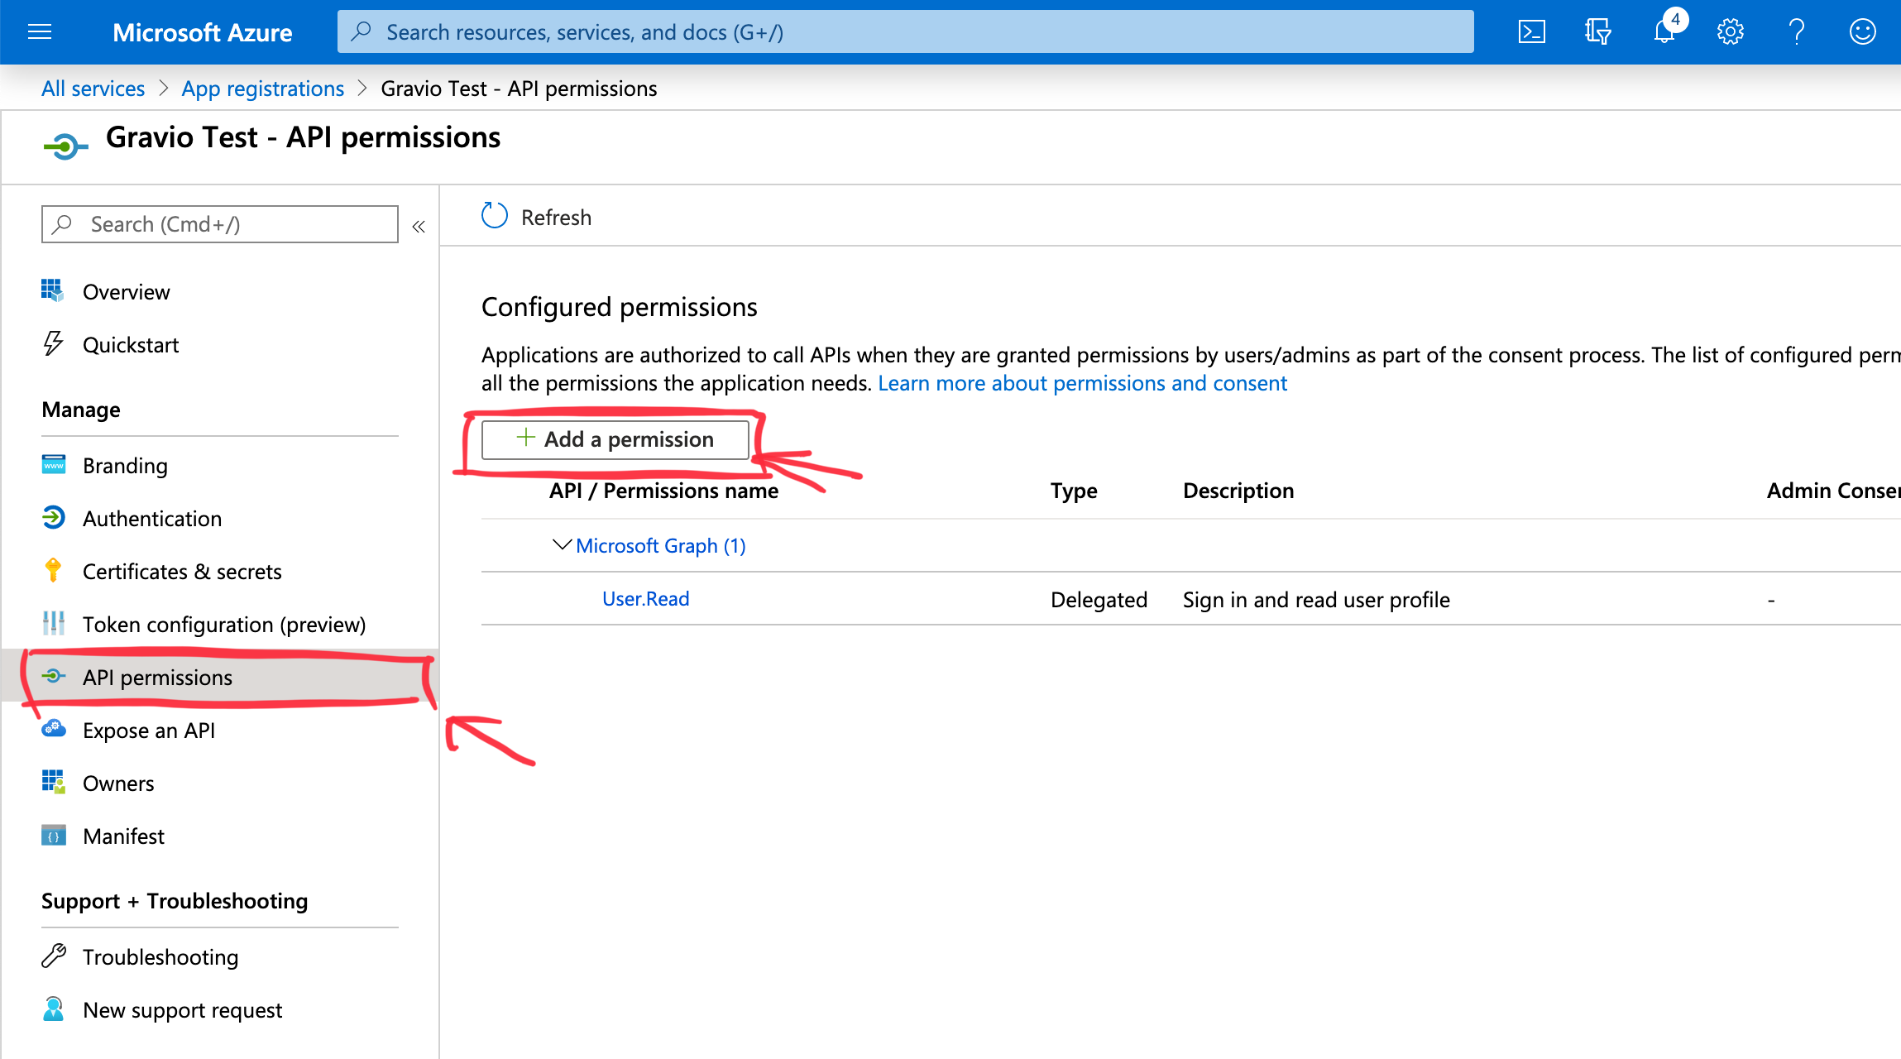Screen dimensions: 1901x1059
Task: Open Quickstart in the left menu
Action: tap(131, 345)
